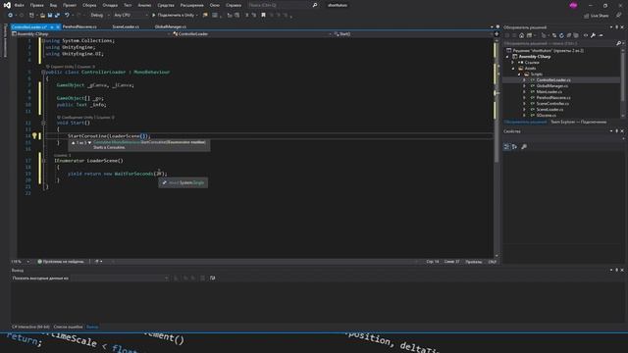Click the Save All icon
628x353 pixels.
point(57,16)
